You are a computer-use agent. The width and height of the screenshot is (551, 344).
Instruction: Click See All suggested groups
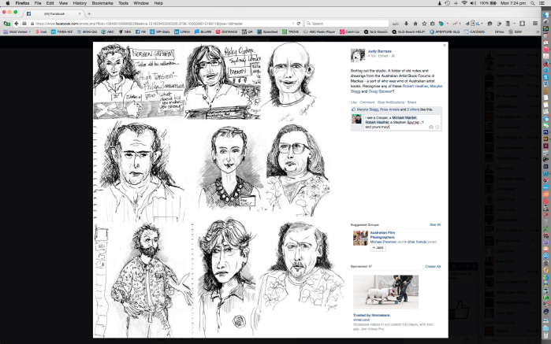point(434,224)
